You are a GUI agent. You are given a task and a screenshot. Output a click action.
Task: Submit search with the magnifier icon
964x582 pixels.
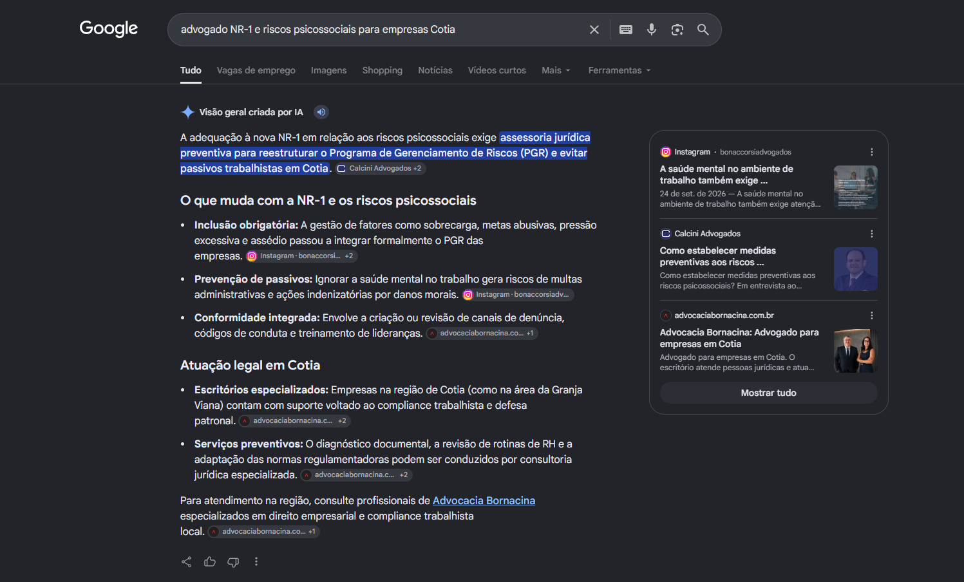click(703, 30)
